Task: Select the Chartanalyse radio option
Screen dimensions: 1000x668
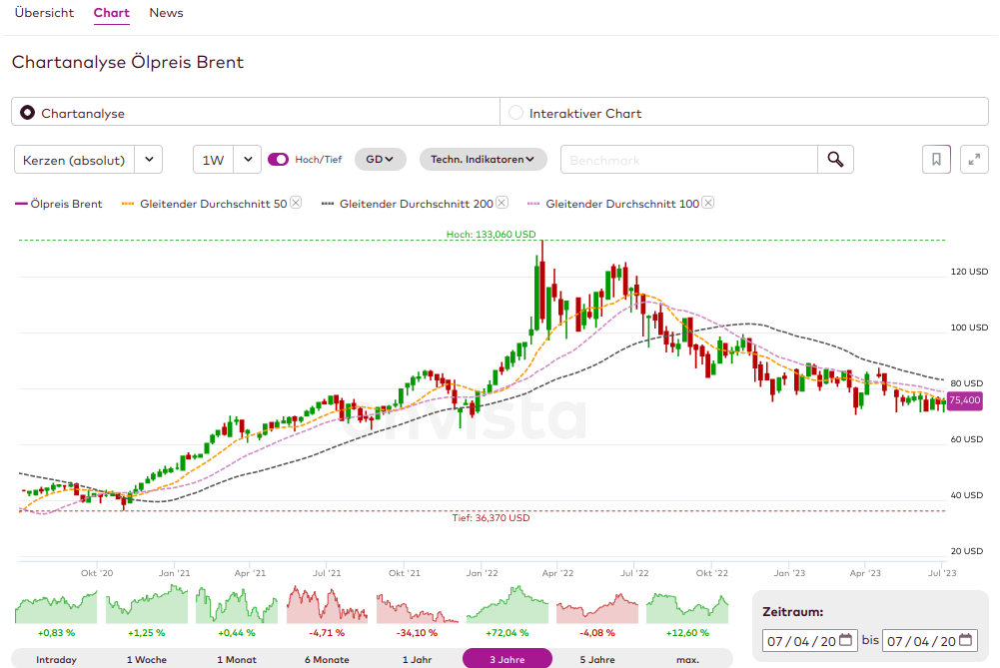Action: tap(27, 113)
